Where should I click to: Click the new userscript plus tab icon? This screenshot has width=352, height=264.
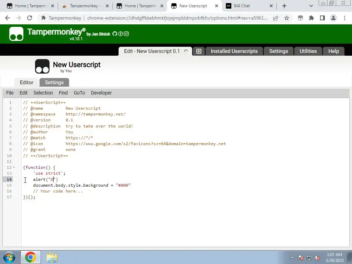tap(199, 51)
